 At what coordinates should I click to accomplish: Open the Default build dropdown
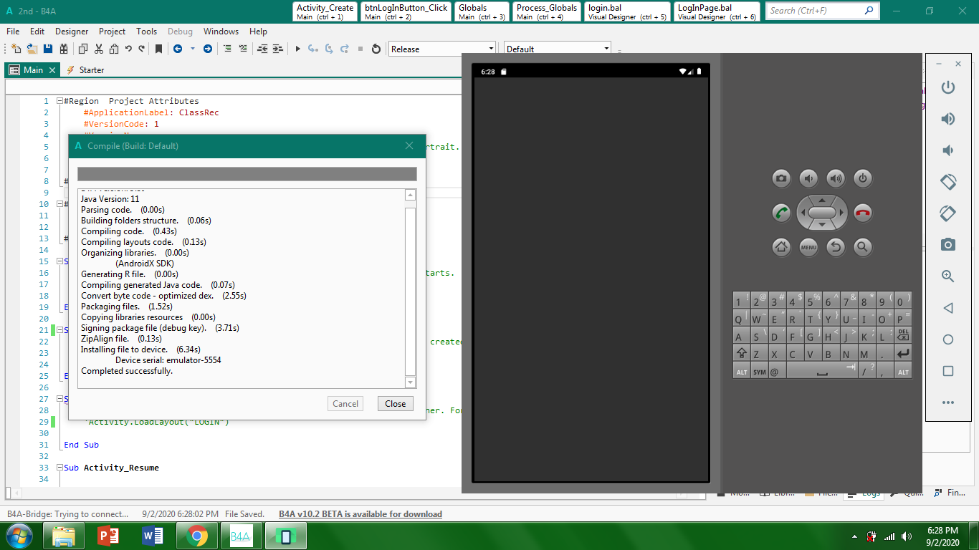click(558, 49)
